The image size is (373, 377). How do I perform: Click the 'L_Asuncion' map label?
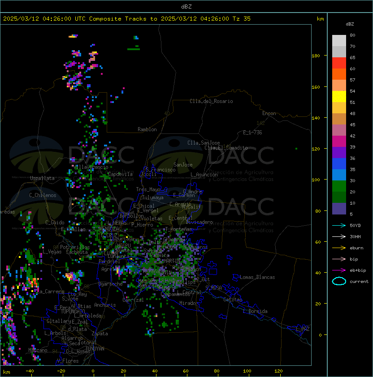[x=204, y=175]
